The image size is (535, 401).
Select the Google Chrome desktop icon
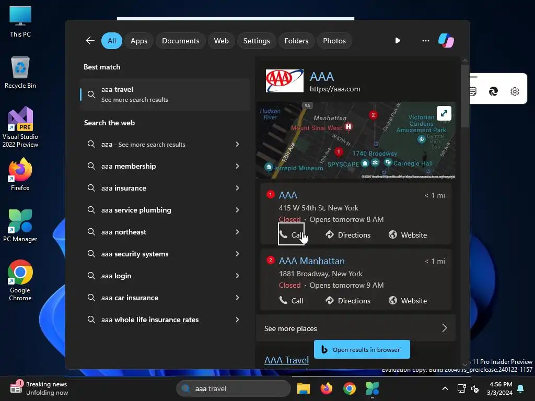(x=20, y=280)
